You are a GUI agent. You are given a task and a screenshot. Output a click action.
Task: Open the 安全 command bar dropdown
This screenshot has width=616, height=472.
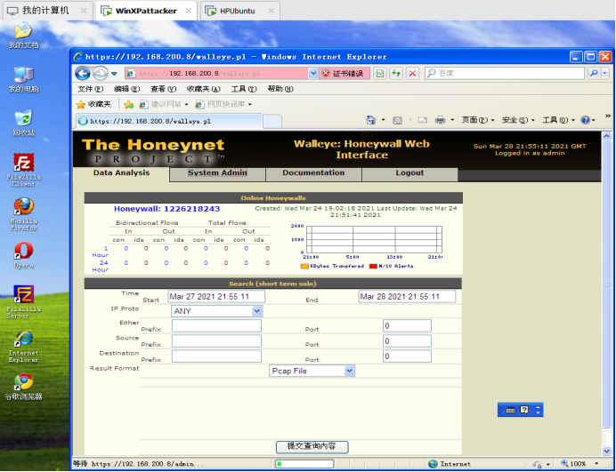(x=518, y=120)
